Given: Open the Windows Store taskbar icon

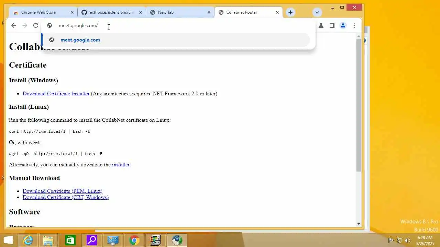Looking at the screenshot, I should point(70,240).
